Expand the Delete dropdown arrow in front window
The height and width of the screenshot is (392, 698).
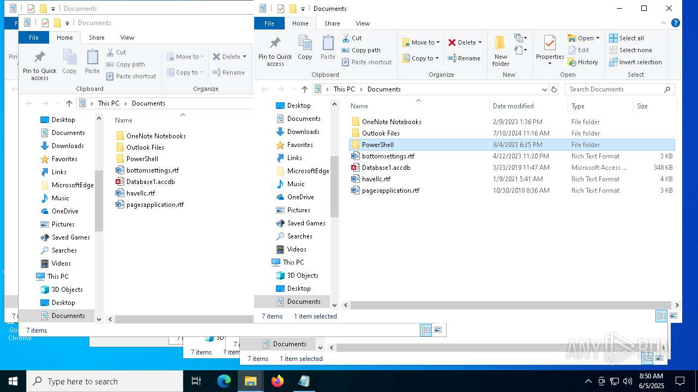coord(480,42)
